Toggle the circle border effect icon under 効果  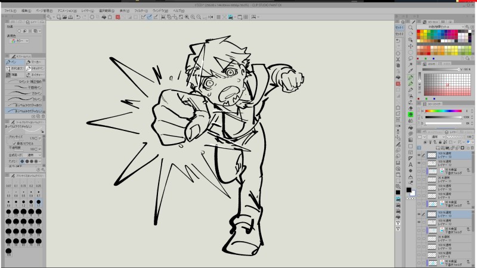pyautogui.click(x=19, y=31)
